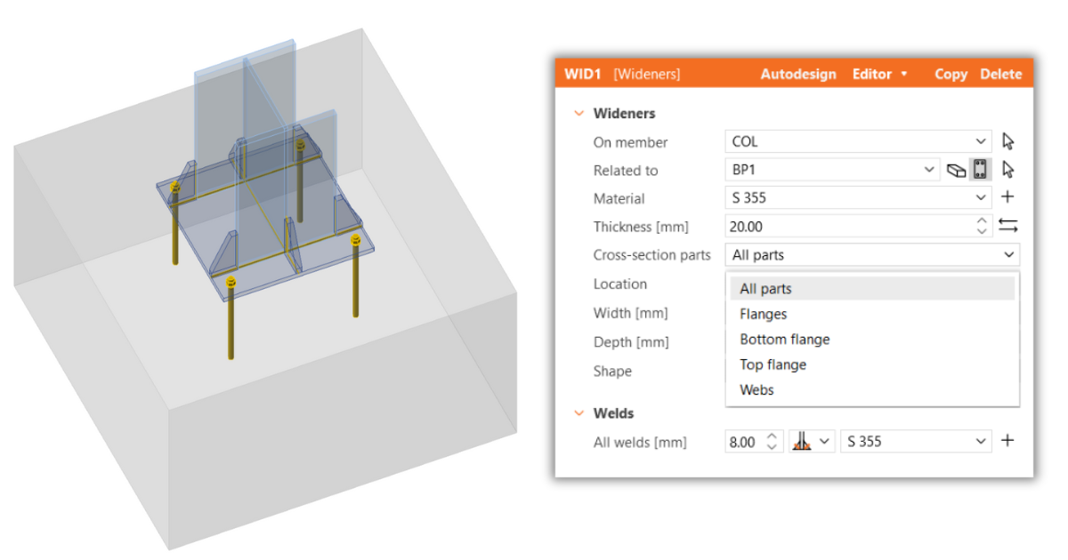Pick the On member from the model with its cursor icon
This screenshot has height=560, width=1068.
[x=1007, y=141]
